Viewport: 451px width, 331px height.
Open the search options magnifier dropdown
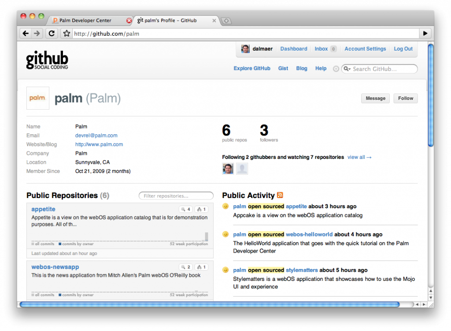pyautogui.click(x=347, y=69)
